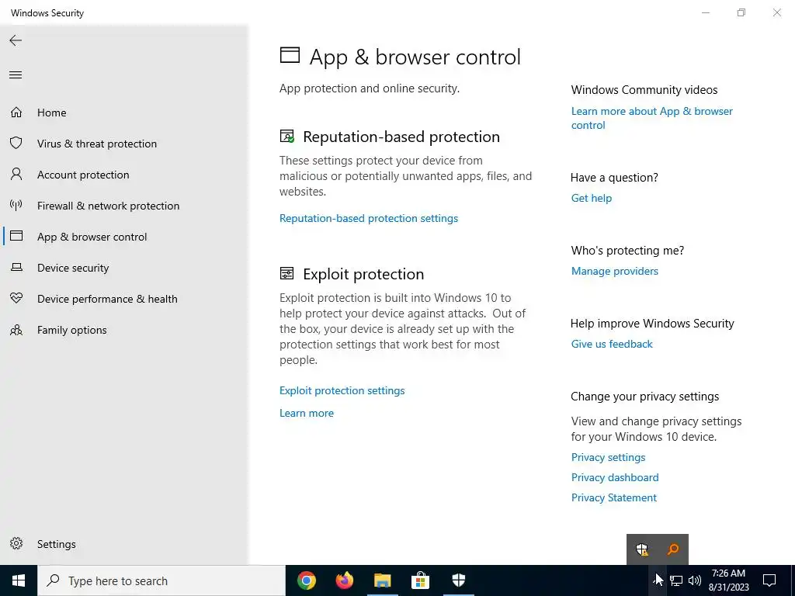Open the Home menu item
The height and width of the screenshot is (596, 795).
pyautogui.click(x=52, y=113)
